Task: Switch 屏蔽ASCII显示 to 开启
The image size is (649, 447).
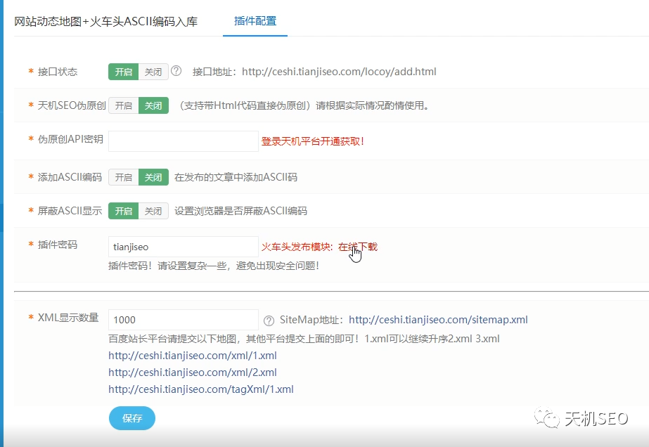Action: [123, 211]
